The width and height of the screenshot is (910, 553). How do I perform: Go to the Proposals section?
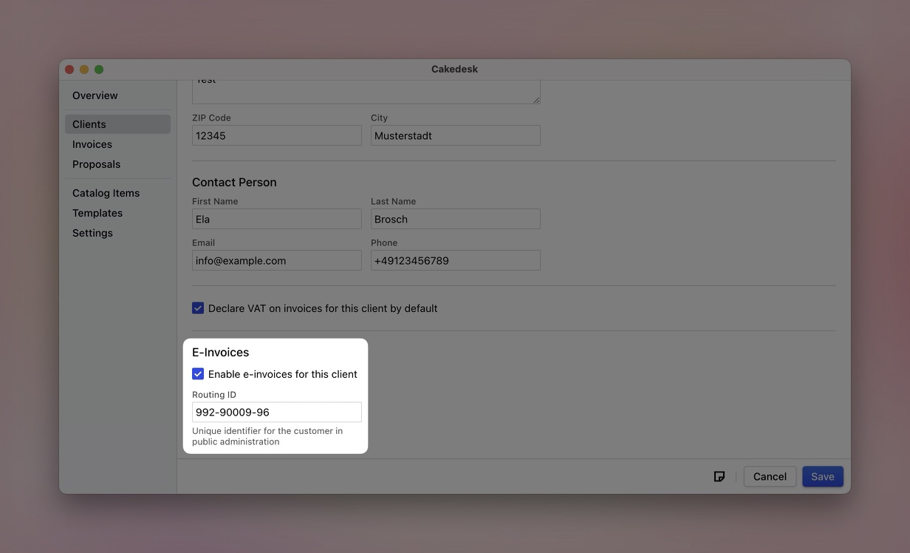[96, 164]
